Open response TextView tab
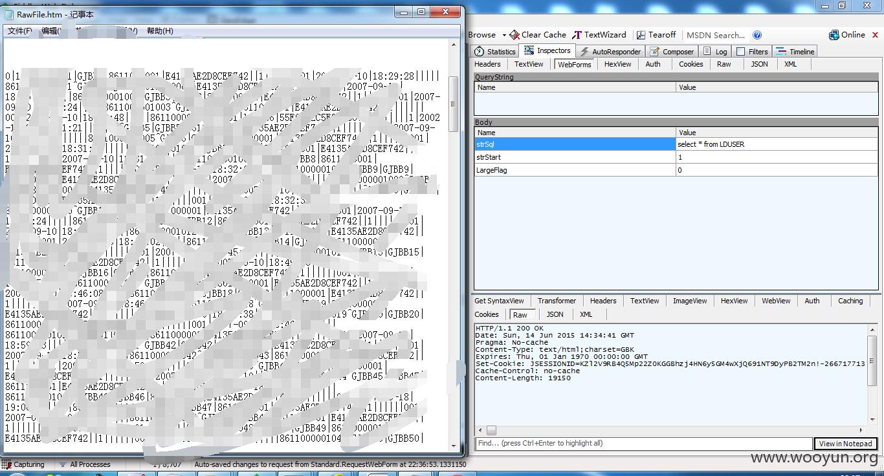The image size is (884, 476). point(645,301)
